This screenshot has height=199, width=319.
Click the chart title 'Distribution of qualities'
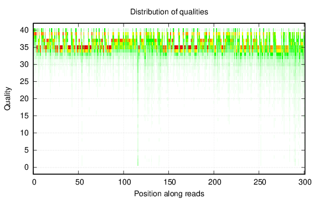[x=169, y=12]
